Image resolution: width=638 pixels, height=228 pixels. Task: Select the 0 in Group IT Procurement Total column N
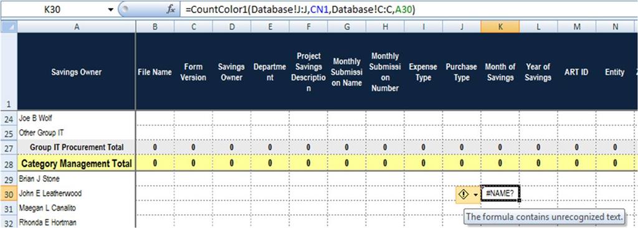[615, 148]
